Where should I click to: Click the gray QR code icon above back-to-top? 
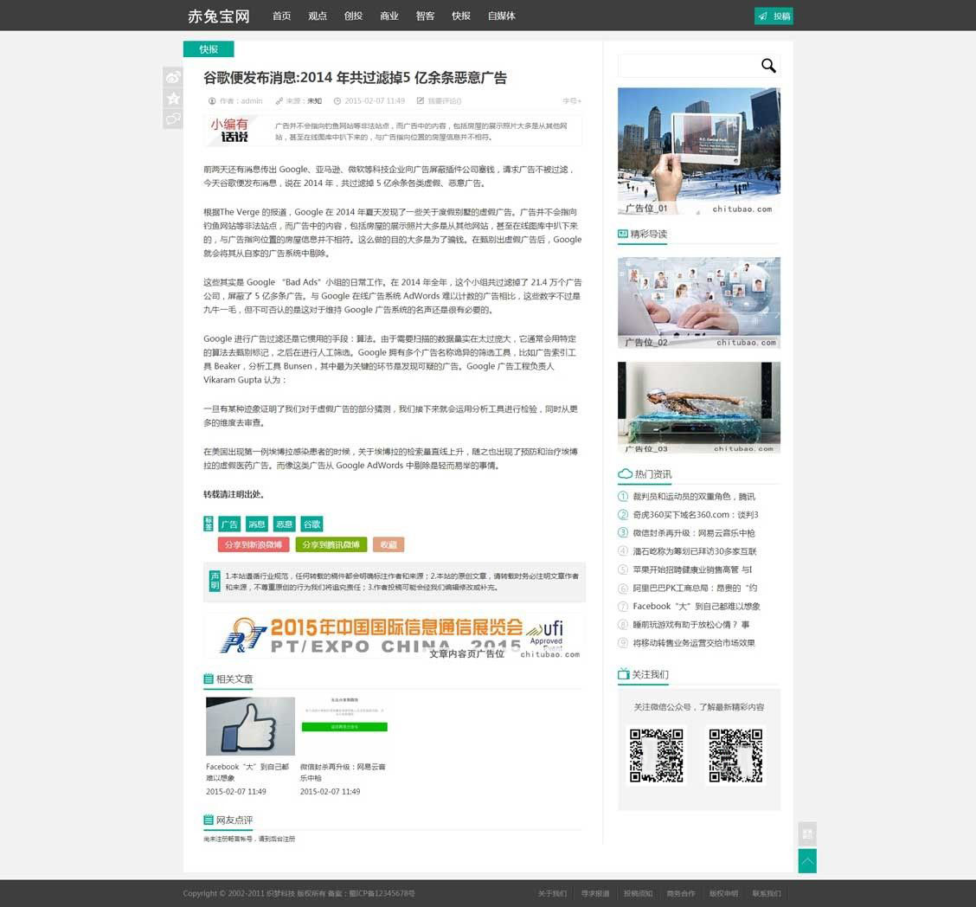(x=806, y=833)
